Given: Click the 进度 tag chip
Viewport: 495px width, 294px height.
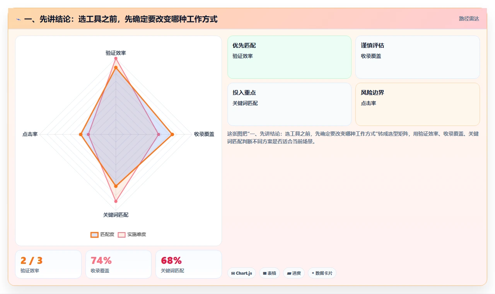Looking at the screenshot, I should pos(294,273).
